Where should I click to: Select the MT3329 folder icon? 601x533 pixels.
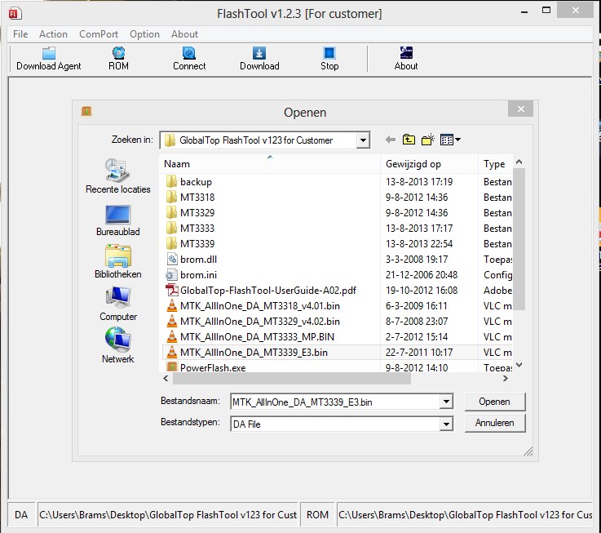click(x=172, y=212)
